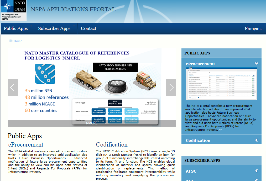
Task: Open the eProcurement screenshot thumbnail
Action: 222,84
